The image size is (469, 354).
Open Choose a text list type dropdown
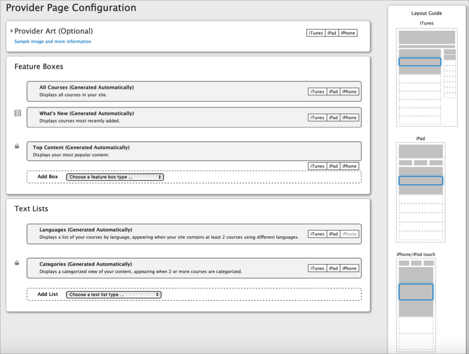point(114,295)
